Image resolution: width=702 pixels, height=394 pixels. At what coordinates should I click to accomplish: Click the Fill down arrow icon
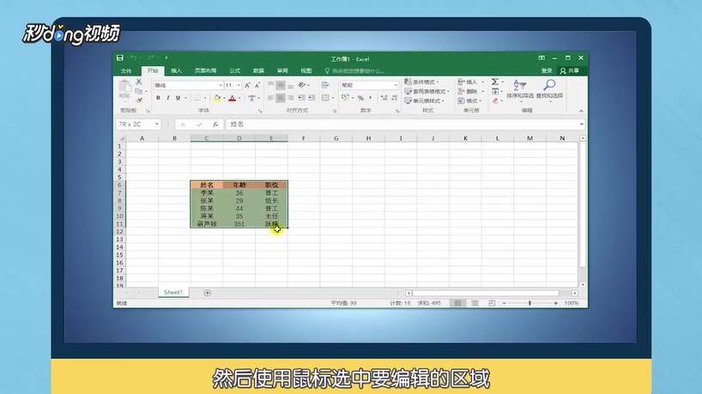(495, 91)
